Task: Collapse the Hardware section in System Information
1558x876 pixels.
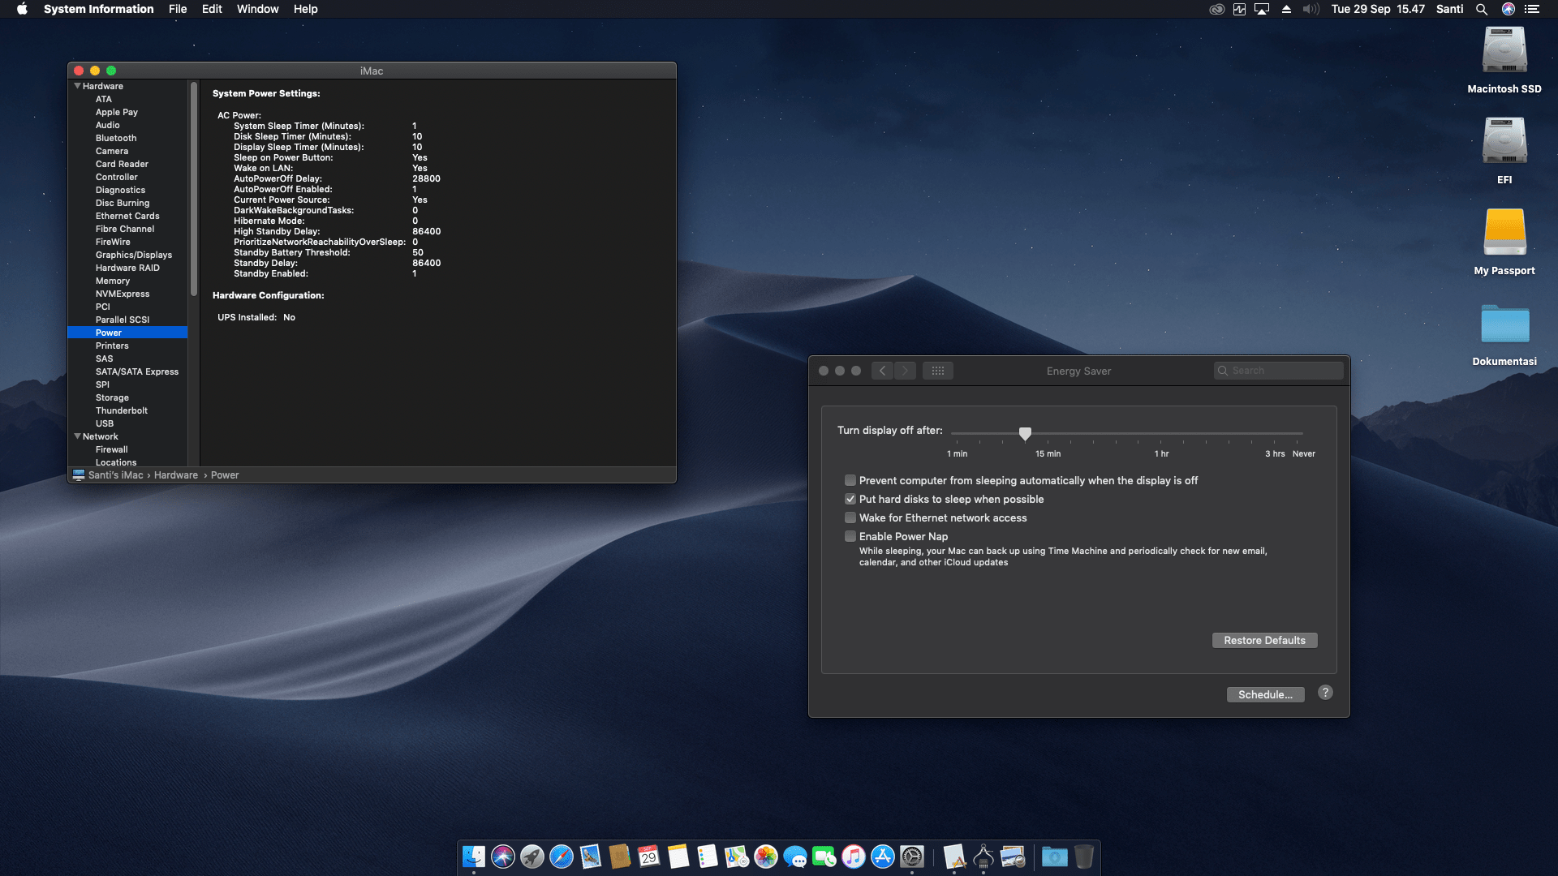Action: pos(78,86)
